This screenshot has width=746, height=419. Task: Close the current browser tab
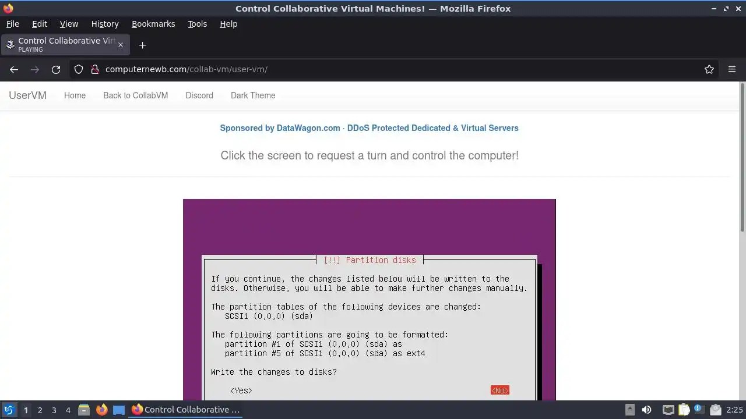pos(121,45)
